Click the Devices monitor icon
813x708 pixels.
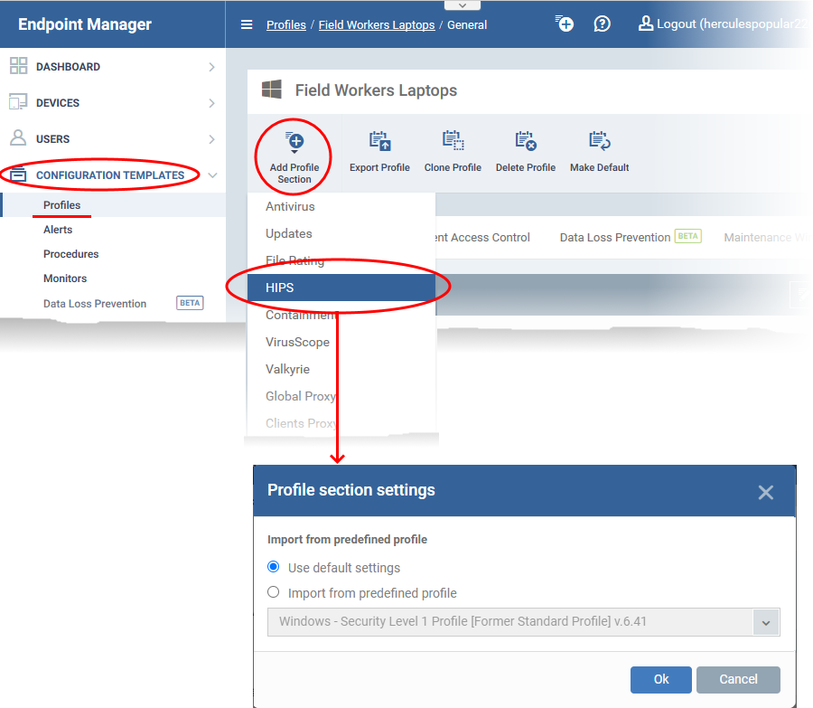[x=18, y=102]
